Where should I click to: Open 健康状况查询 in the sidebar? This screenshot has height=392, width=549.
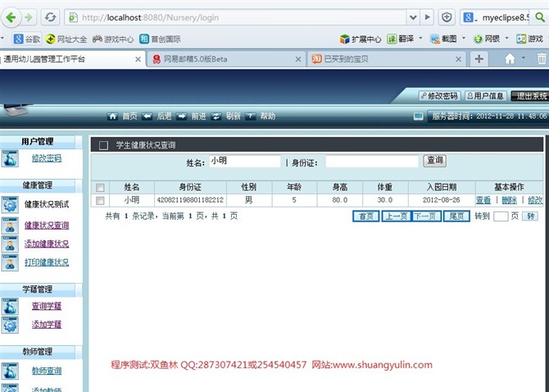coord(47,226)
